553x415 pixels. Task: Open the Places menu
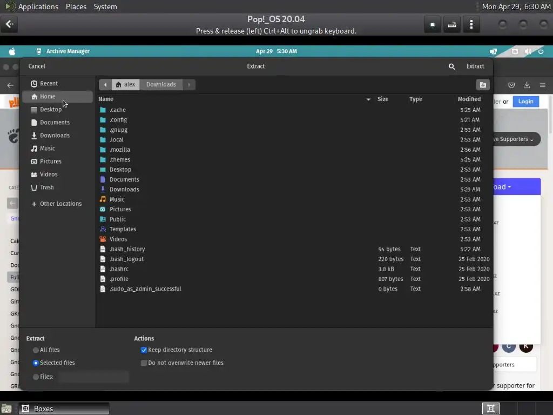[76, 6]
